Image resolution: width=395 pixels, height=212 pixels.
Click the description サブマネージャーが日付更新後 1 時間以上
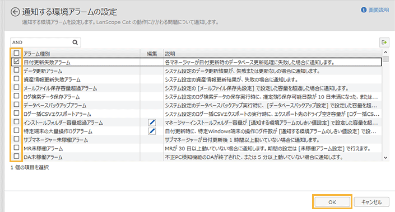243,140
